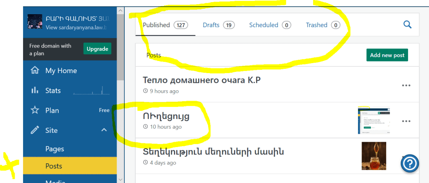Viewport: 429px width, 183px height.
Task: Click the honey jar post thumbnail
Action: click(x=374, y=156)
